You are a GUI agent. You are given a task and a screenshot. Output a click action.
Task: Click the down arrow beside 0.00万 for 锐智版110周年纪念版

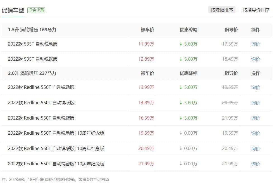[180, 164]
